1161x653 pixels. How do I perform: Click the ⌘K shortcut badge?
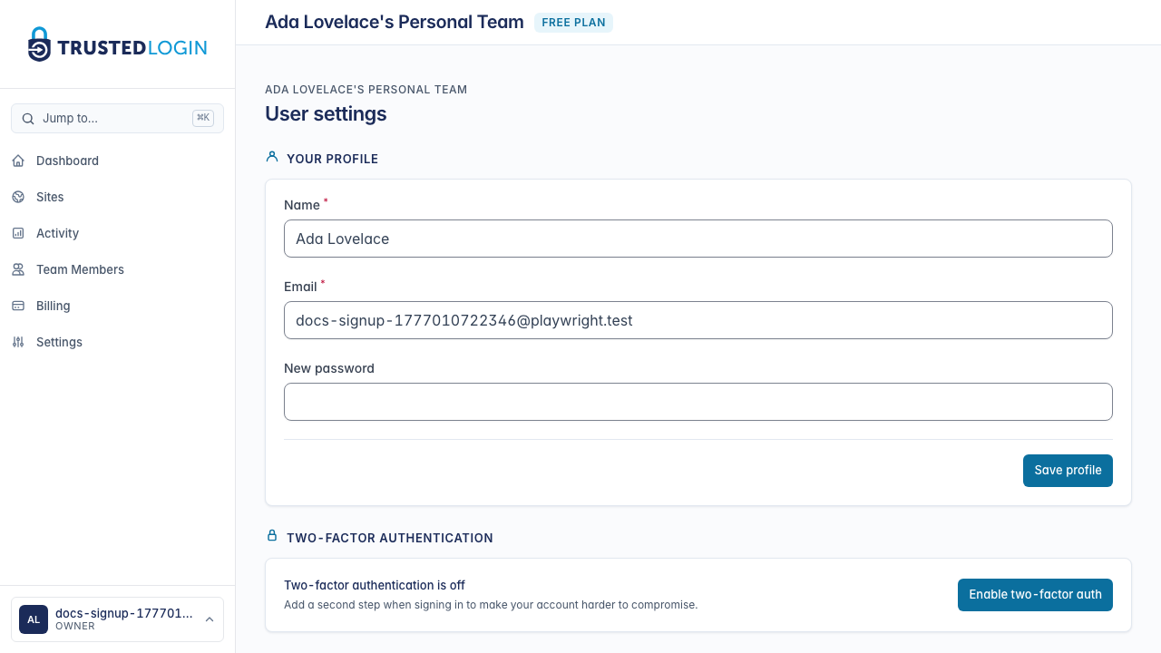pos(203,118)
